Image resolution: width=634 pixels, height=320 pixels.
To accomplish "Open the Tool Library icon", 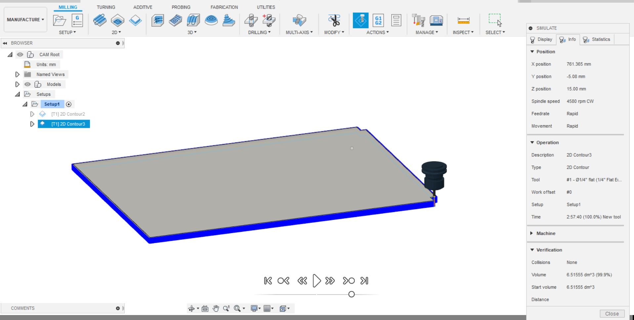I will (x=418, y=20).
